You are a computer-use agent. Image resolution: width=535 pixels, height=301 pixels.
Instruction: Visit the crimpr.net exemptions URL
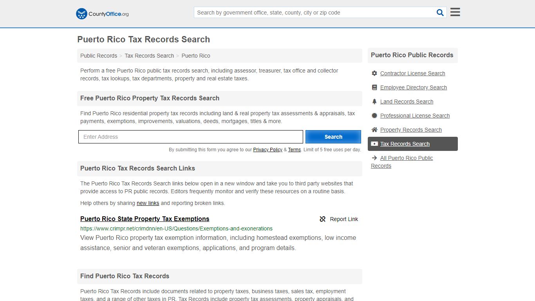coord(176,228)
